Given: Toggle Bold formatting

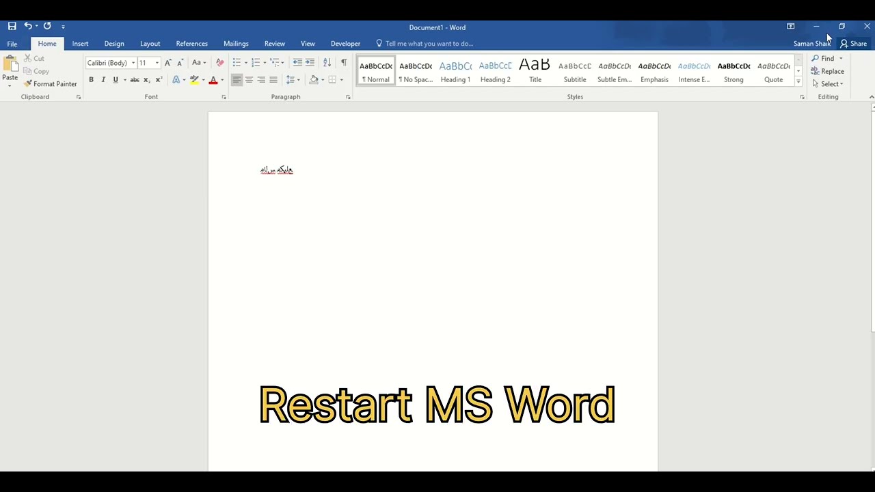Looking at the screenshot, I should tap(91, 80).
